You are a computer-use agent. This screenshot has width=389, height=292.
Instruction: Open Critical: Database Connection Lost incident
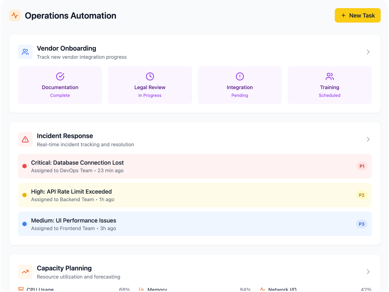click(x=195, y=166)
